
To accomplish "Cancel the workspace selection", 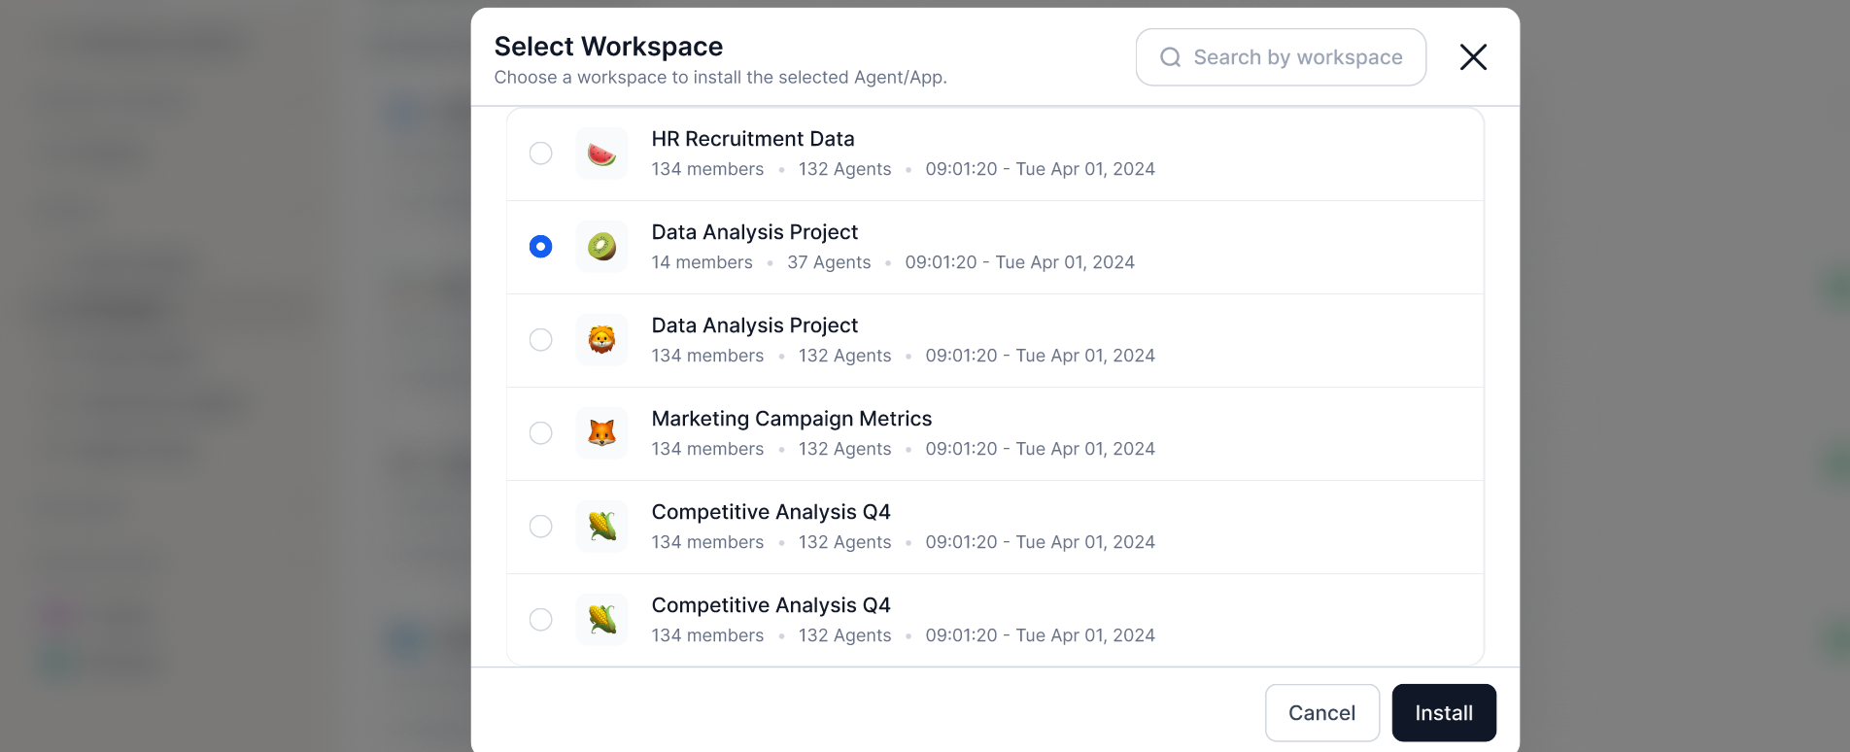I will (1321, 713).
